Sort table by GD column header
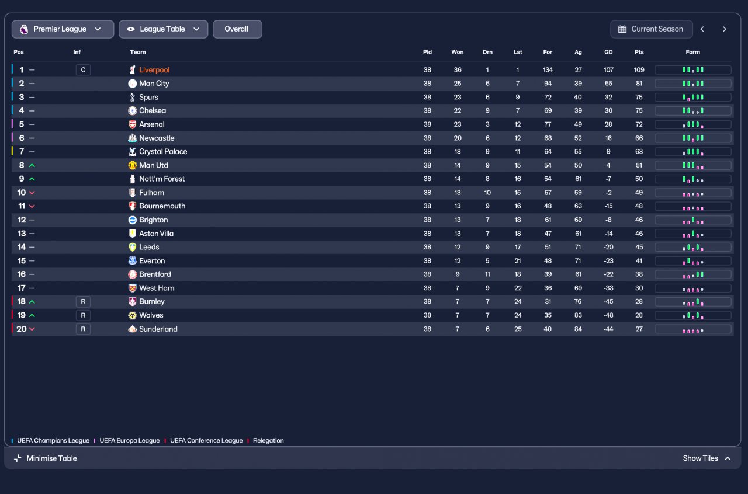The image size is (748, 494). pyautogui.click(x=608, y=52)
